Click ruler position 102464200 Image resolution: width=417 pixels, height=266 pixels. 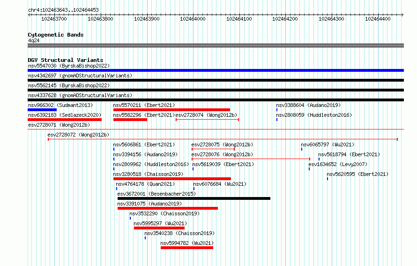coord(285,19)
